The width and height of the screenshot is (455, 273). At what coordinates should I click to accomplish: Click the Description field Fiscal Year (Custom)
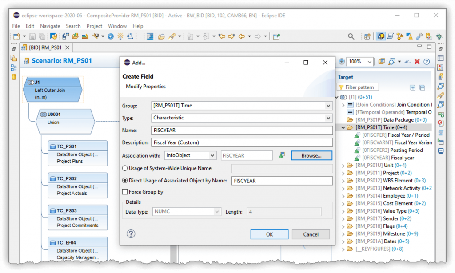point(242,142)
